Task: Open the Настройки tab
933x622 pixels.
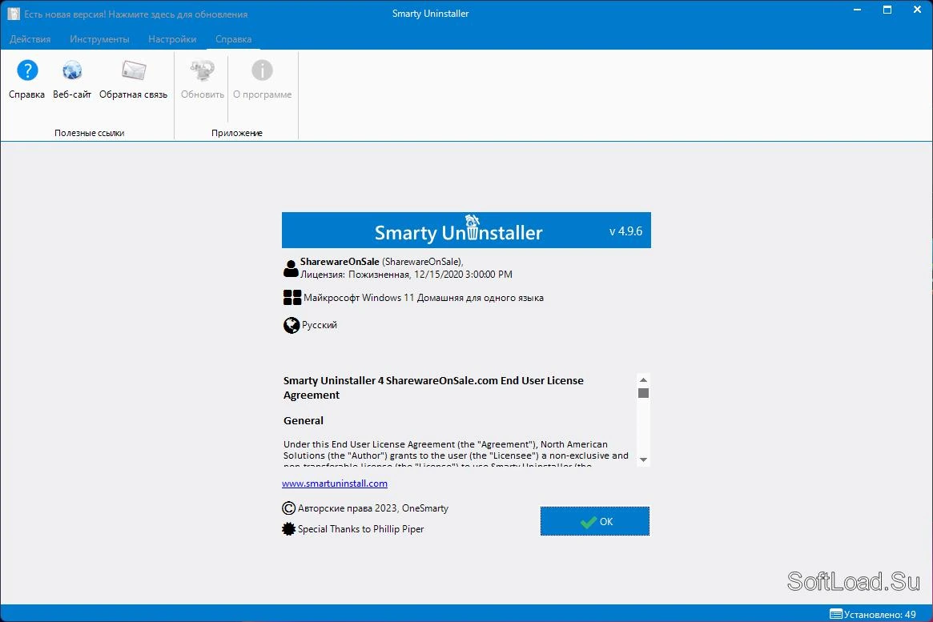Action: coord(172,39)
